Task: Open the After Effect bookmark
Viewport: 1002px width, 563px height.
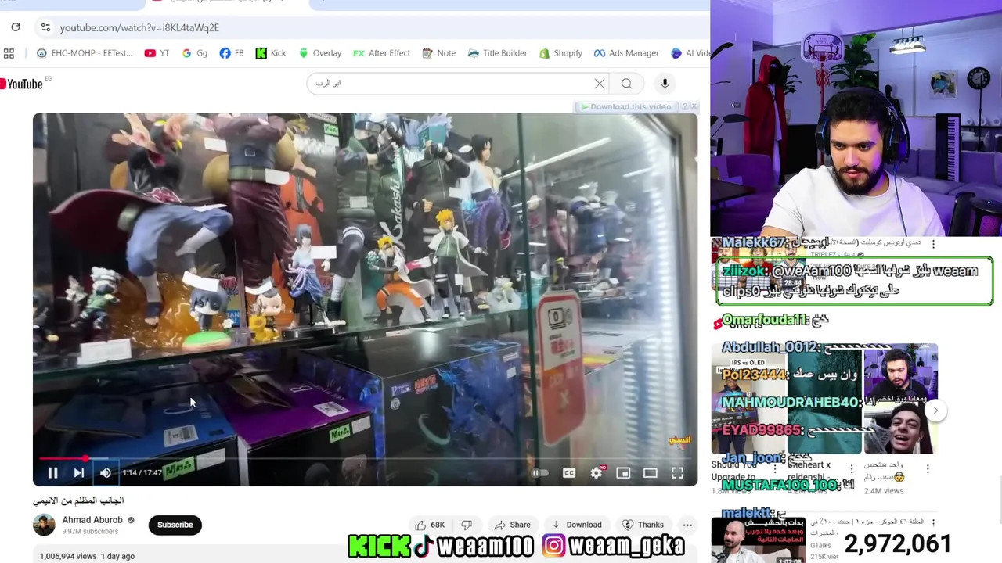Action: pos(381,53)
